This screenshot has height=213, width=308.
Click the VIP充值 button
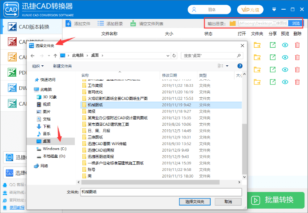(250, 10)
